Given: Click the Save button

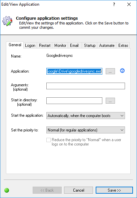Looking at the screenshot, I should click(x=114, y=190).
